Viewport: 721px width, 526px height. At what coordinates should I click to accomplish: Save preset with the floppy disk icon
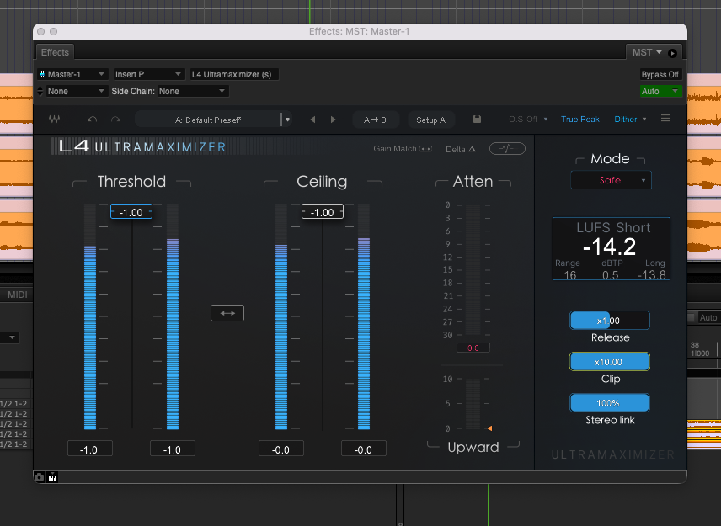point(478,120)
